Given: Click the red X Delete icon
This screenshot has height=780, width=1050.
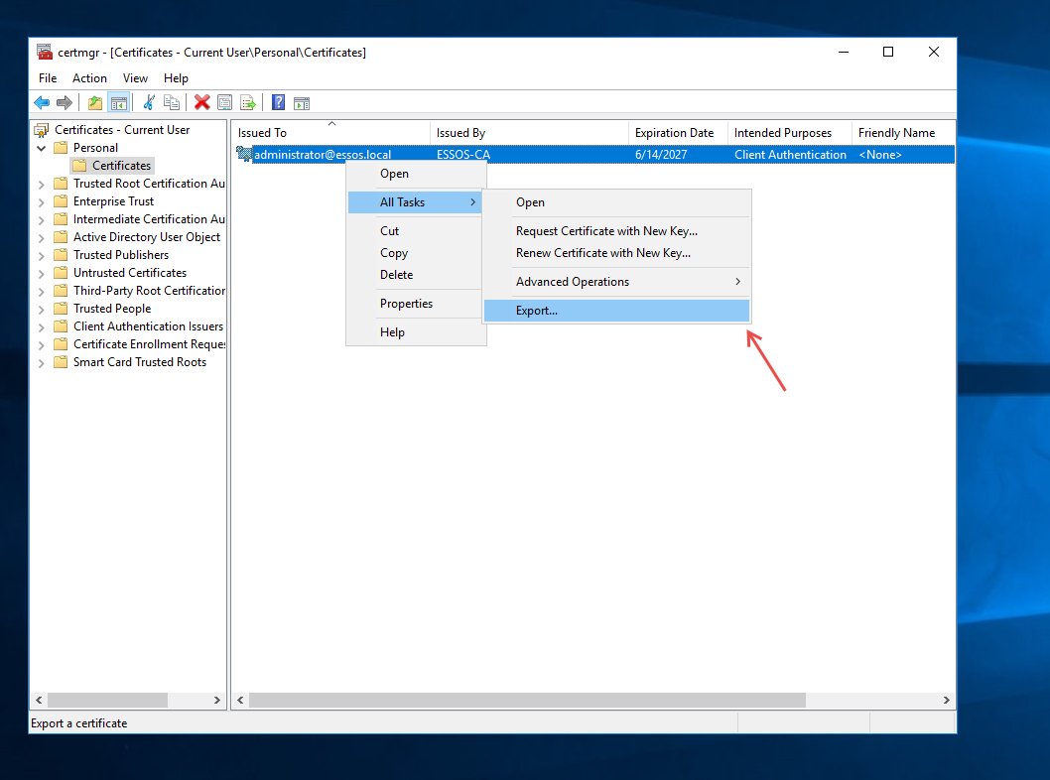Looking at the screenshot, I should click(x=201, y=103).
